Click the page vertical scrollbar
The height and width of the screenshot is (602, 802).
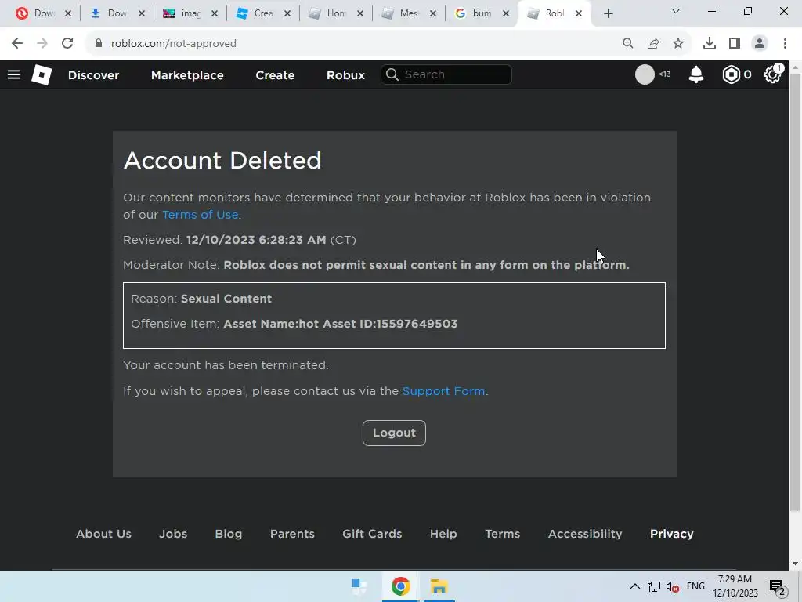tap(795, 292)
